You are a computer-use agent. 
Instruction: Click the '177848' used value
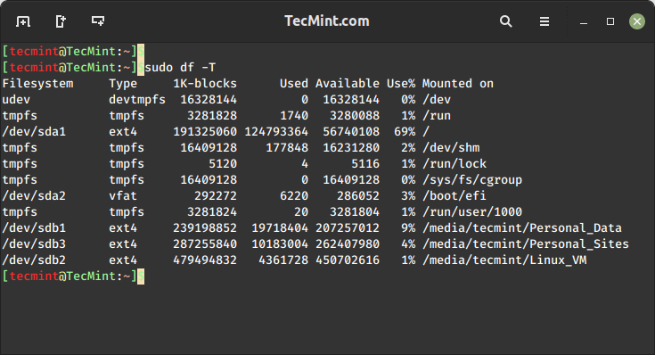pyautogui.click(x=287, y=147)
